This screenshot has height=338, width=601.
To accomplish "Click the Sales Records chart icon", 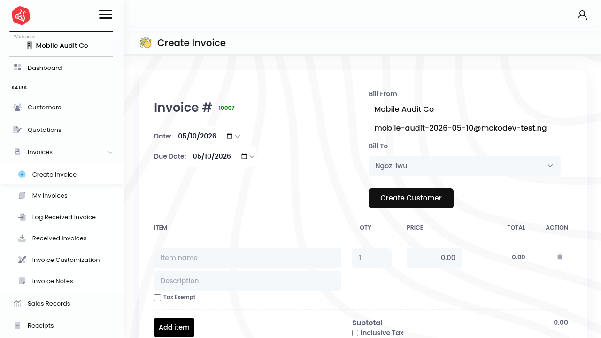I will click(x=17, y=303).
